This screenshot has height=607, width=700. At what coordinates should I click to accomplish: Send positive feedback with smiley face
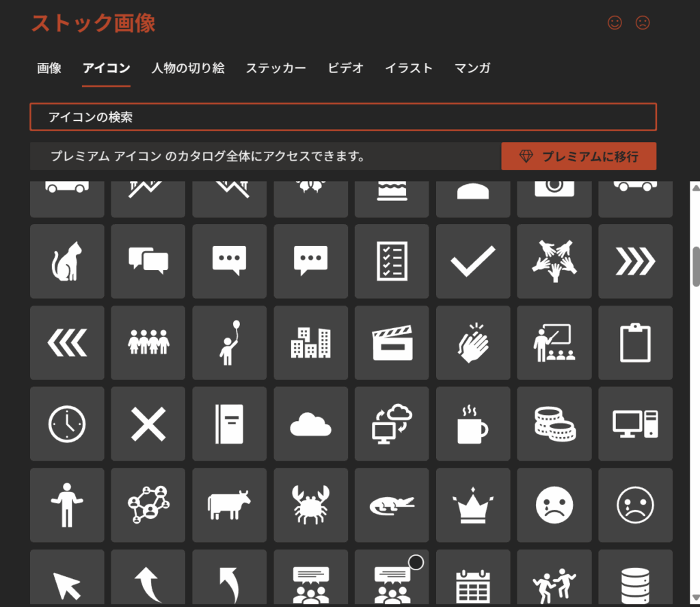point(615,23)
